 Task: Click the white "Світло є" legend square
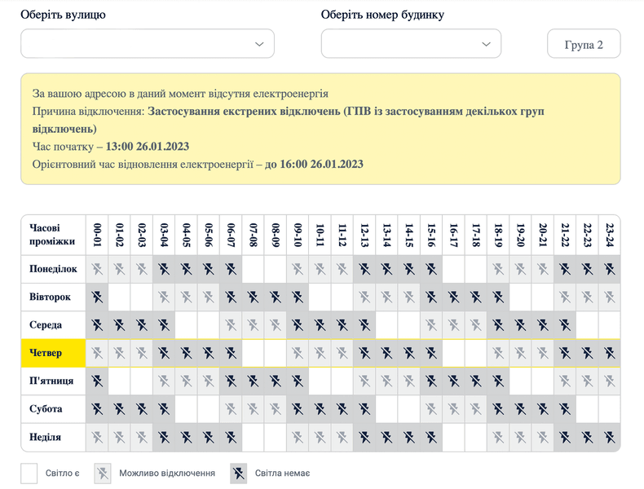29,474
